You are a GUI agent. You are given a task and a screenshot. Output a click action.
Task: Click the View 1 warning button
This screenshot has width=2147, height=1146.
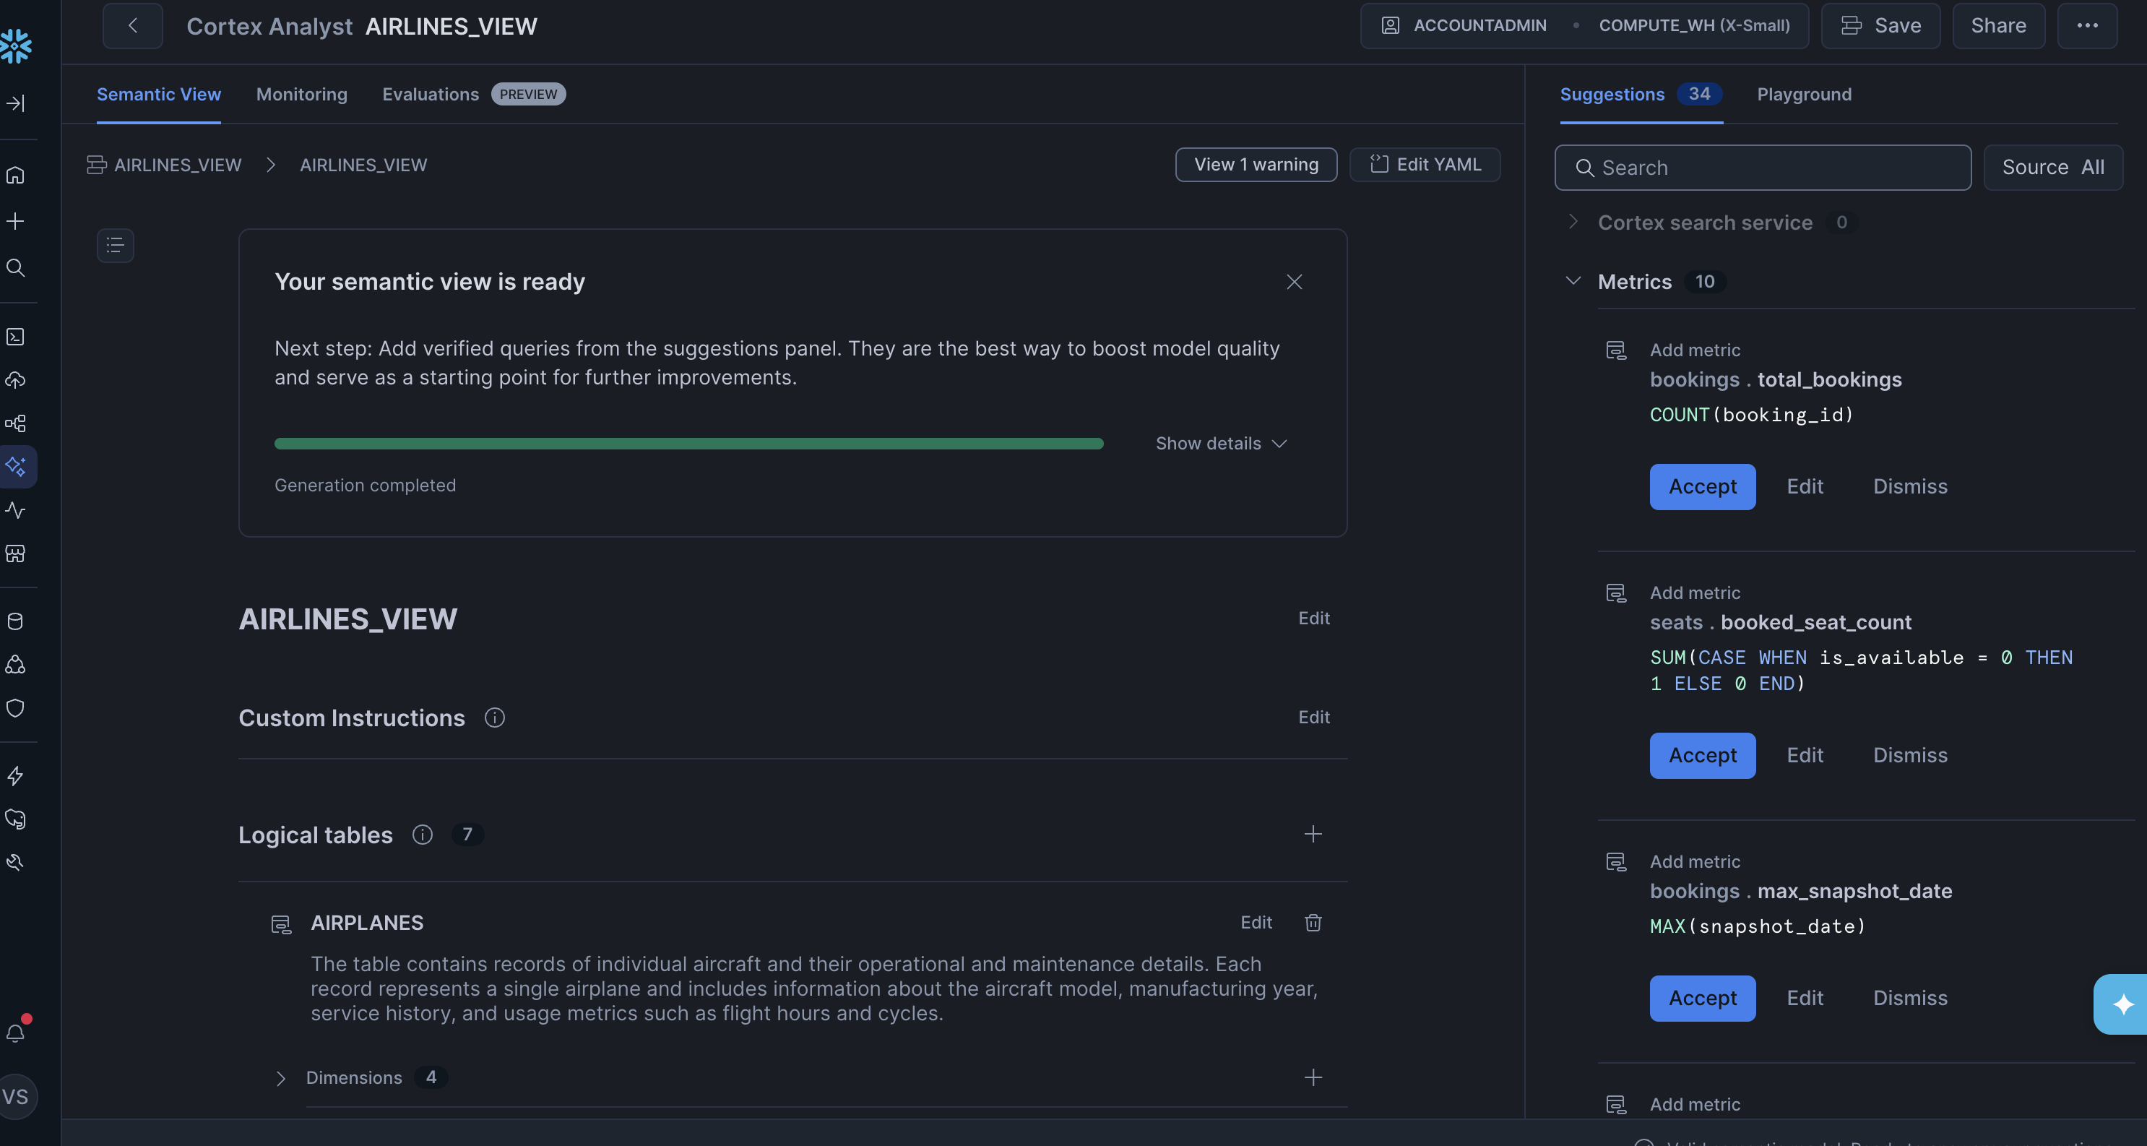1256,164
